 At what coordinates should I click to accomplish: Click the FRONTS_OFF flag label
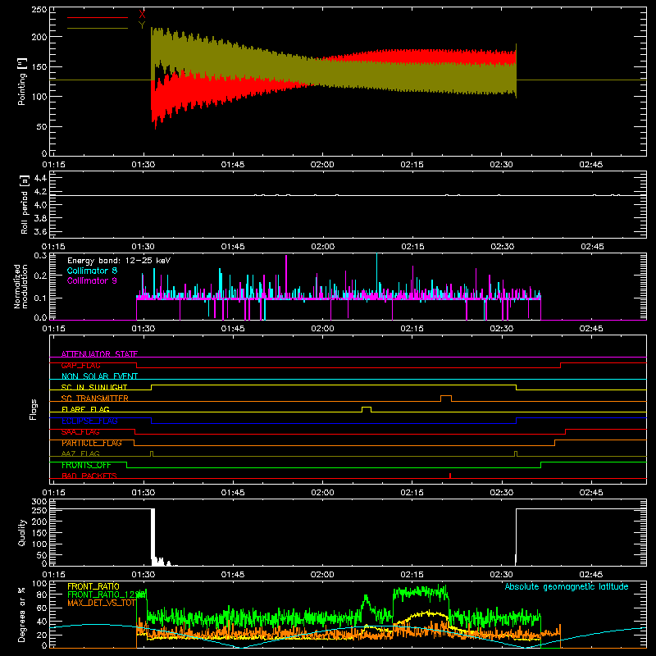86,465
